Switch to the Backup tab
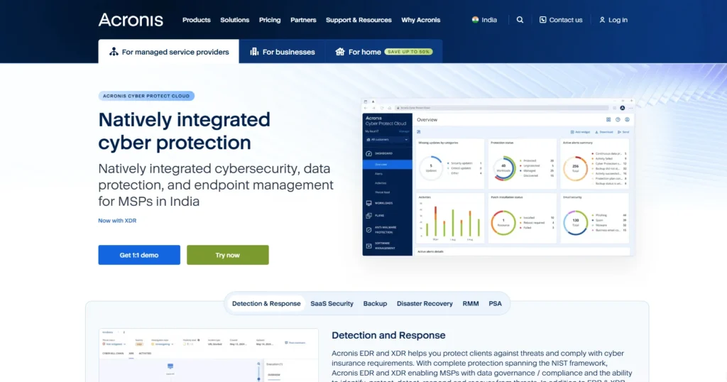The width and height of the screenshot is (727, 382). click(375, 303)
